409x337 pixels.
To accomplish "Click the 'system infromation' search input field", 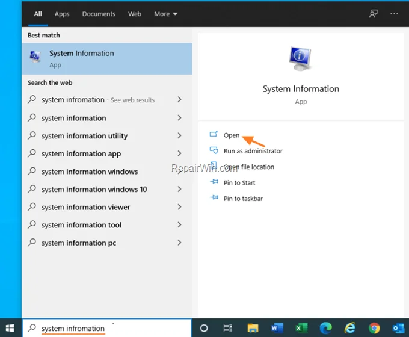I will [x=107, y=328].
